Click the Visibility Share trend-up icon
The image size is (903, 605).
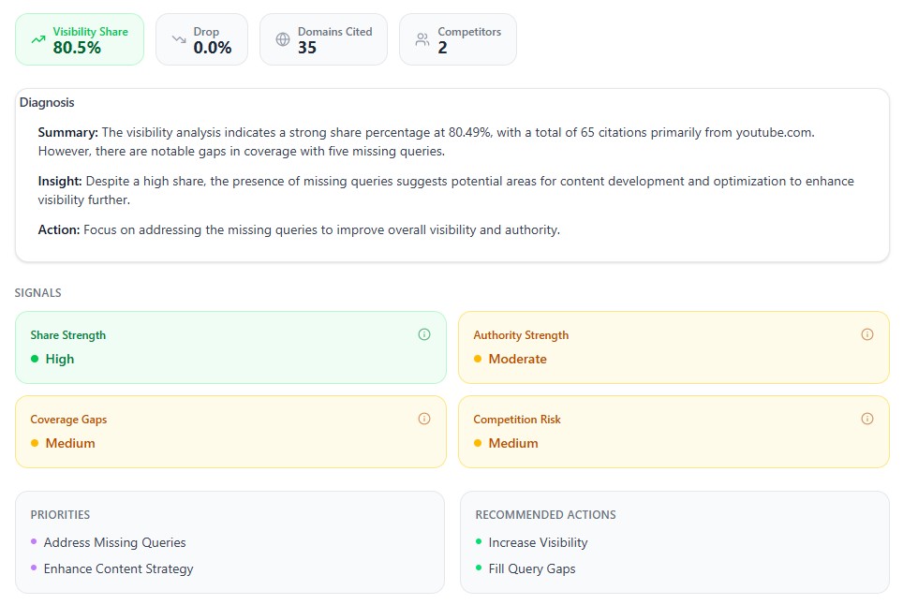(x=38, y=39)
